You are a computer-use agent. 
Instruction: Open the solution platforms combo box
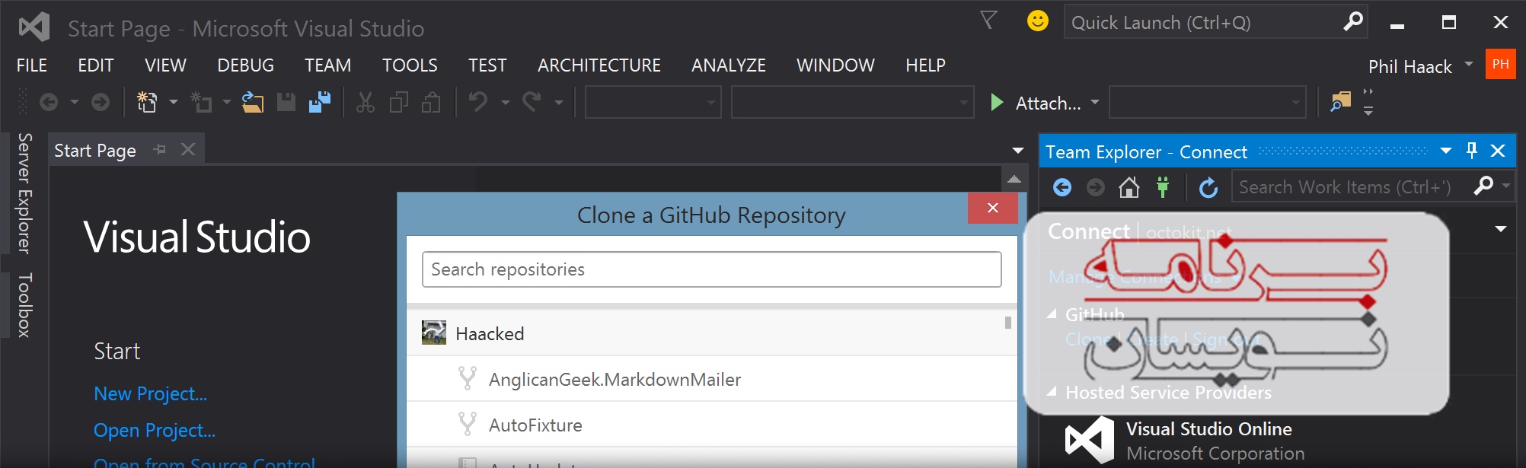(x=852, y=102)
